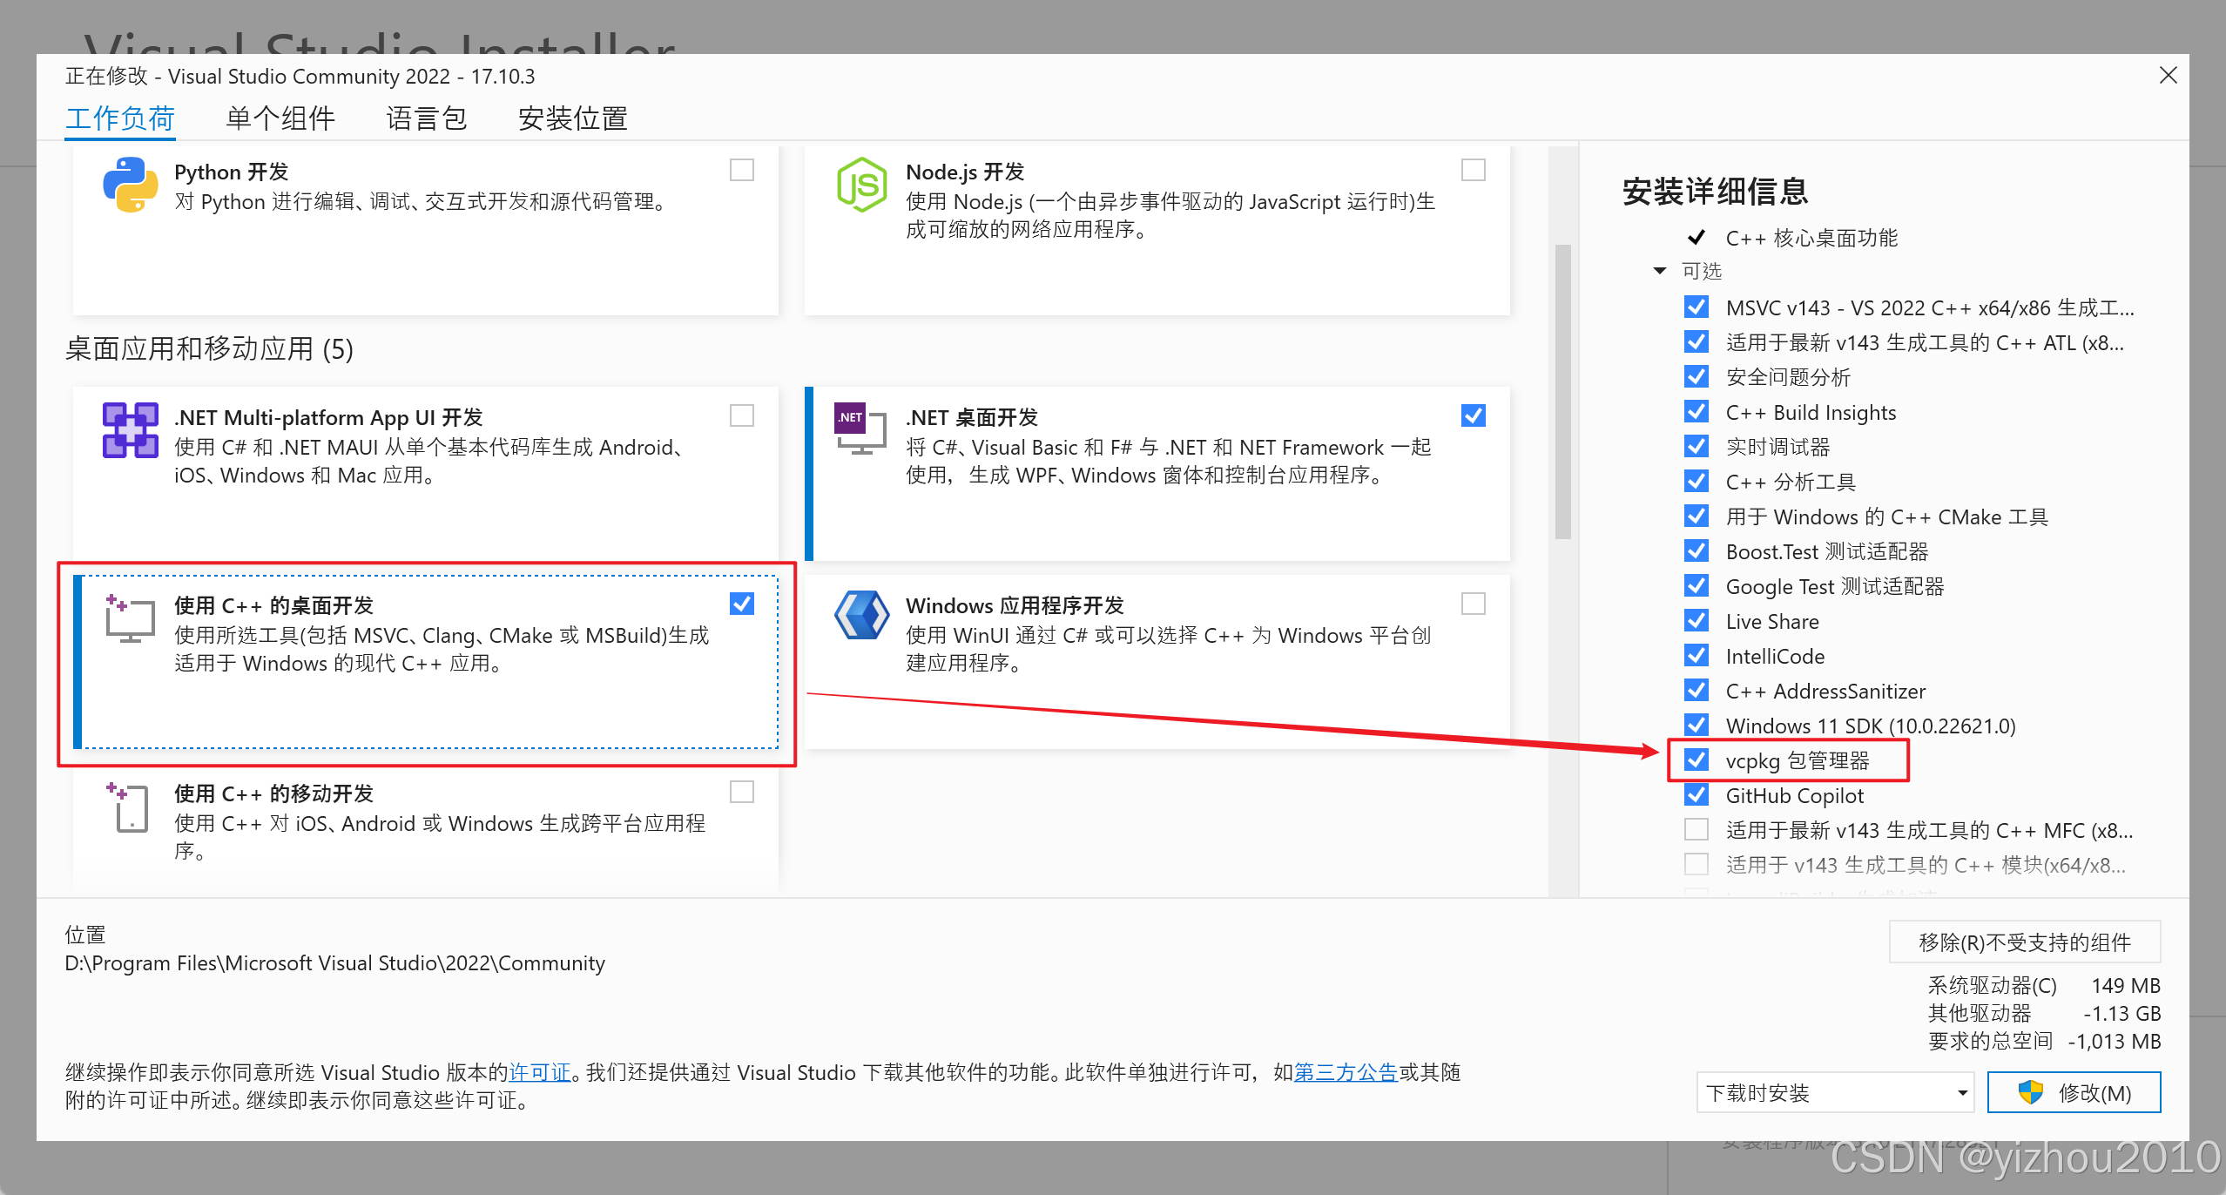
Task: Click the .NET desktop development icon
Action: coord(860,428)
